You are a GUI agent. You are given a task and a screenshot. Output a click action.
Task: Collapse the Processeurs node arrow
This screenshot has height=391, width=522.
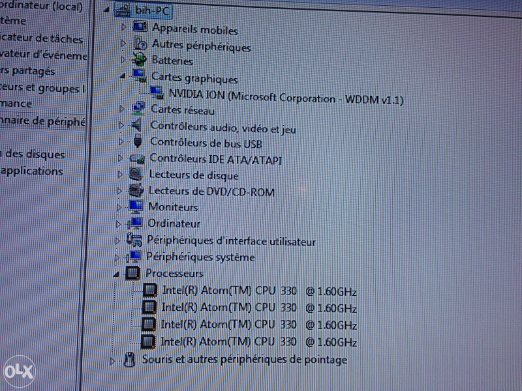(116, 274)
